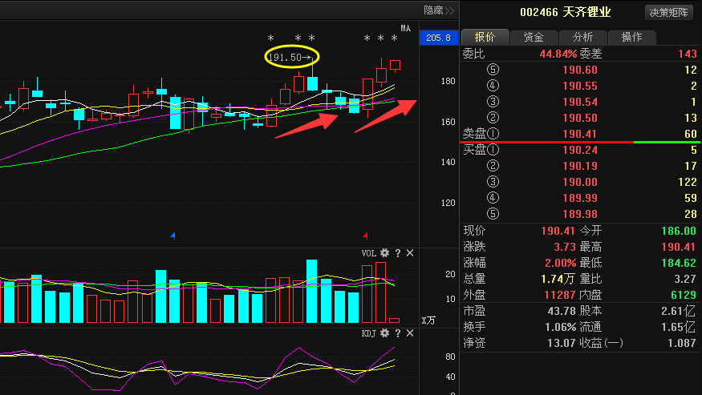
Task: Open the 资金 tab
Action: pyautogui.click(x=534, y=37)
